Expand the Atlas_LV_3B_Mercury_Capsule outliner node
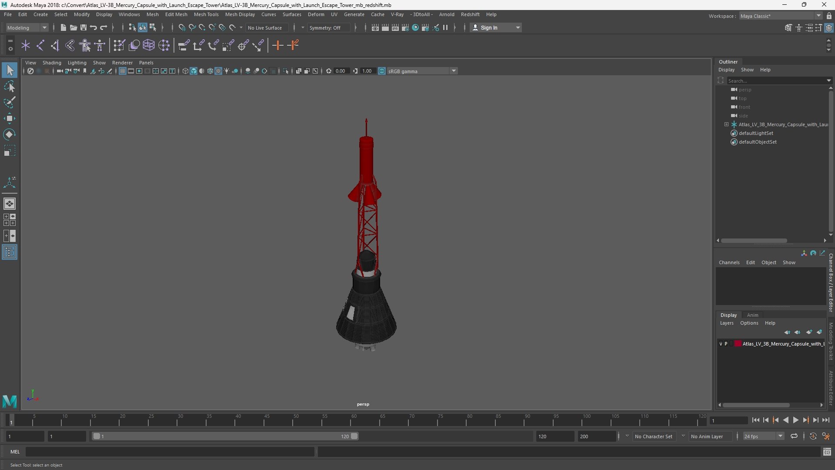 click(726, 124)
